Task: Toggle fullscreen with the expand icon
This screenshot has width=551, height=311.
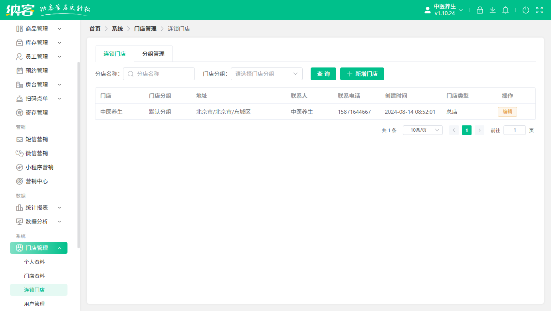Action: click(539, 10)
